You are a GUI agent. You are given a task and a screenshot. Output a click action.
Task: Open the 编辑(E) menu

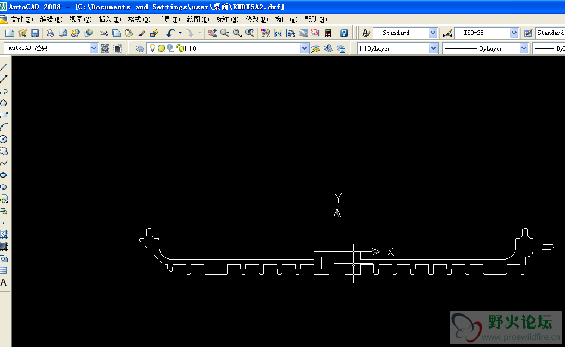tap(51, 20)
